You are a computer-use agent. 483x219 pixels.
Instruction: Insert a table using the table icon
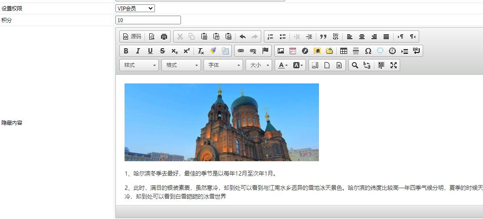tap(344, 51)
